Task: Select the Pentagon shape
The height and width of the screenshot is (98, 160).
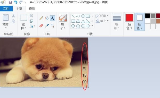Action: (78, 26)
